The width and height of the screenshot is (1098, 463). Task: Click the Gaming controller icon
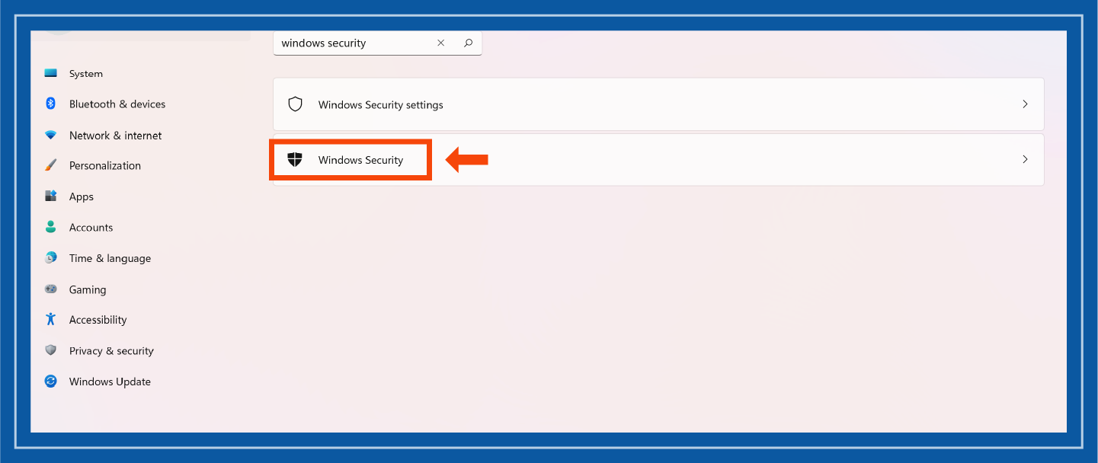[x=51, y=289]
